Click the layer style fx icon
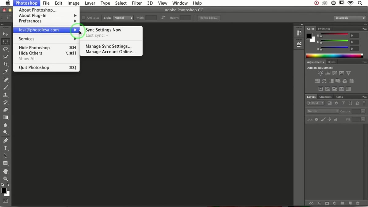 point(319,203)
